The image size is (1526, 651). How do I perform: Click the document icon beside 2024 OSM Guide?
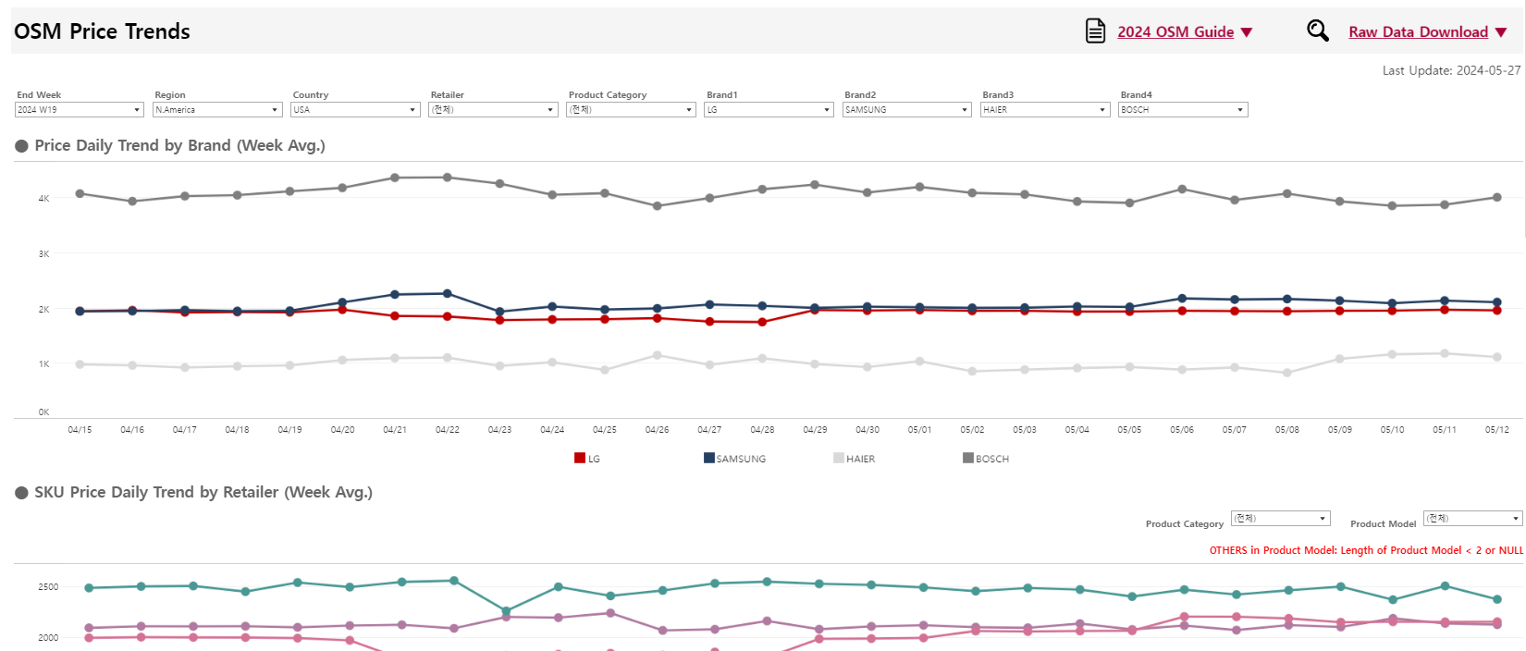coord(1095,31)
